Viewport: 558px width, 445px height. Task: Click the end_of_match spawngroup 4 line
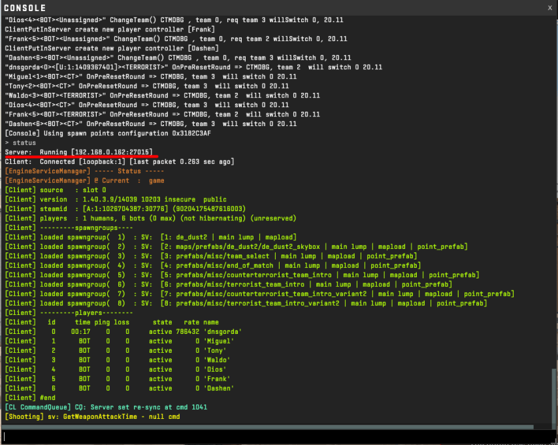(211, 265)
